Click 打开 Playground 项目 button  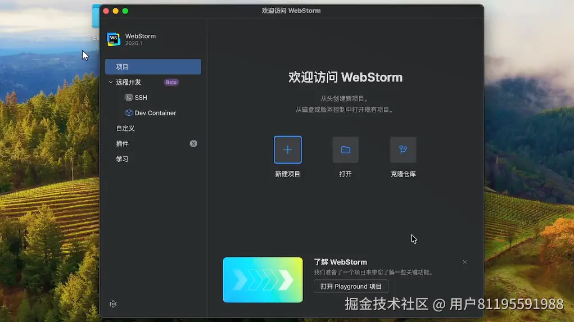351,286
